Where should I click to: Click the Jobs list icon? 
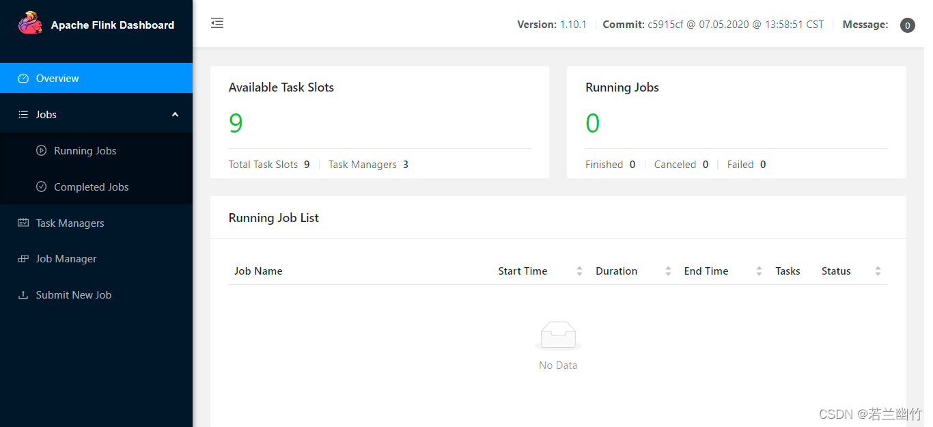click(23, 115)
